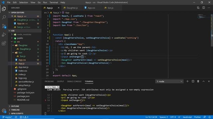Viewport: 213px width, 119px height.
Task: Open the Help menu
Action: 63,2
